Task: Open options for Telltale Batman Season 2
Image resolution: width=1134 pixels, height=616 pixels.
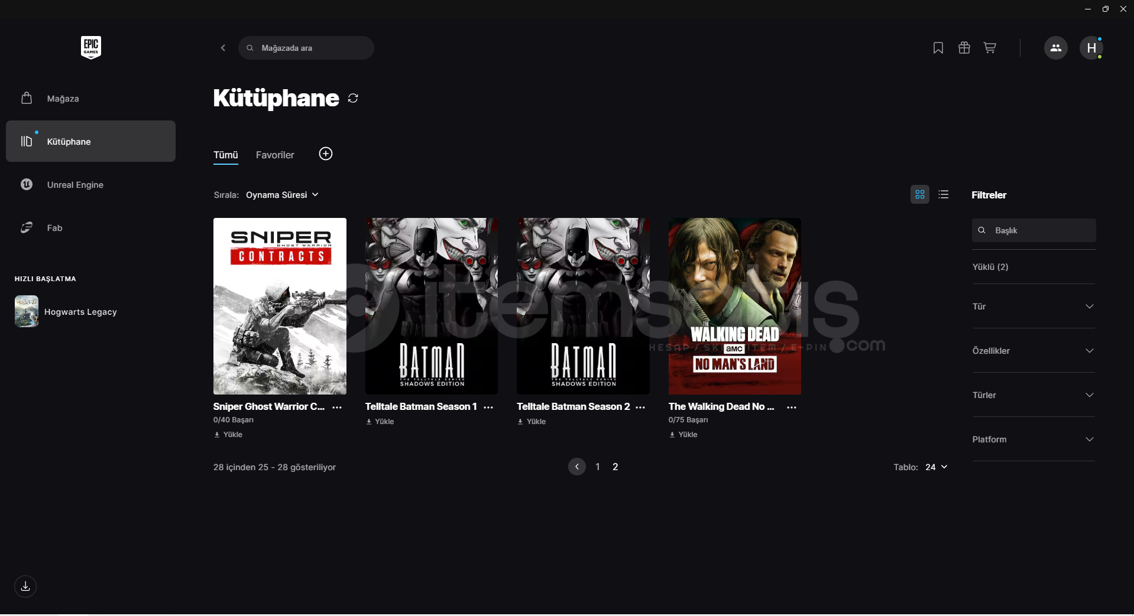Action: pyautogui.click(x=640, y=408)
